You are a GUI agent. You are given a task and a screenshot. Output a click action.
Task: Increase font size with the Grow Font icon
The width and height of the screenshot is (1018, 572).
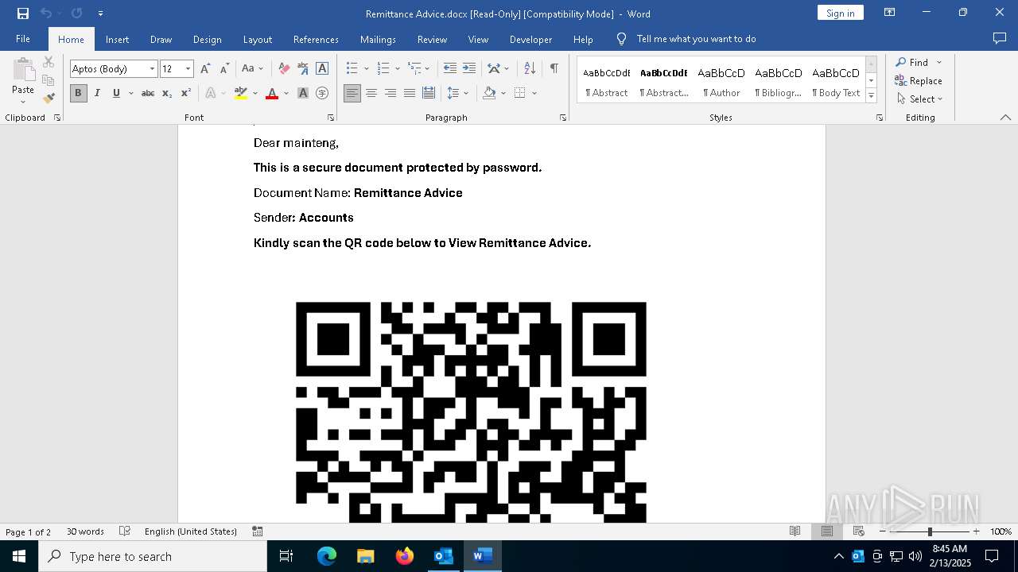(x=205, y=69)
